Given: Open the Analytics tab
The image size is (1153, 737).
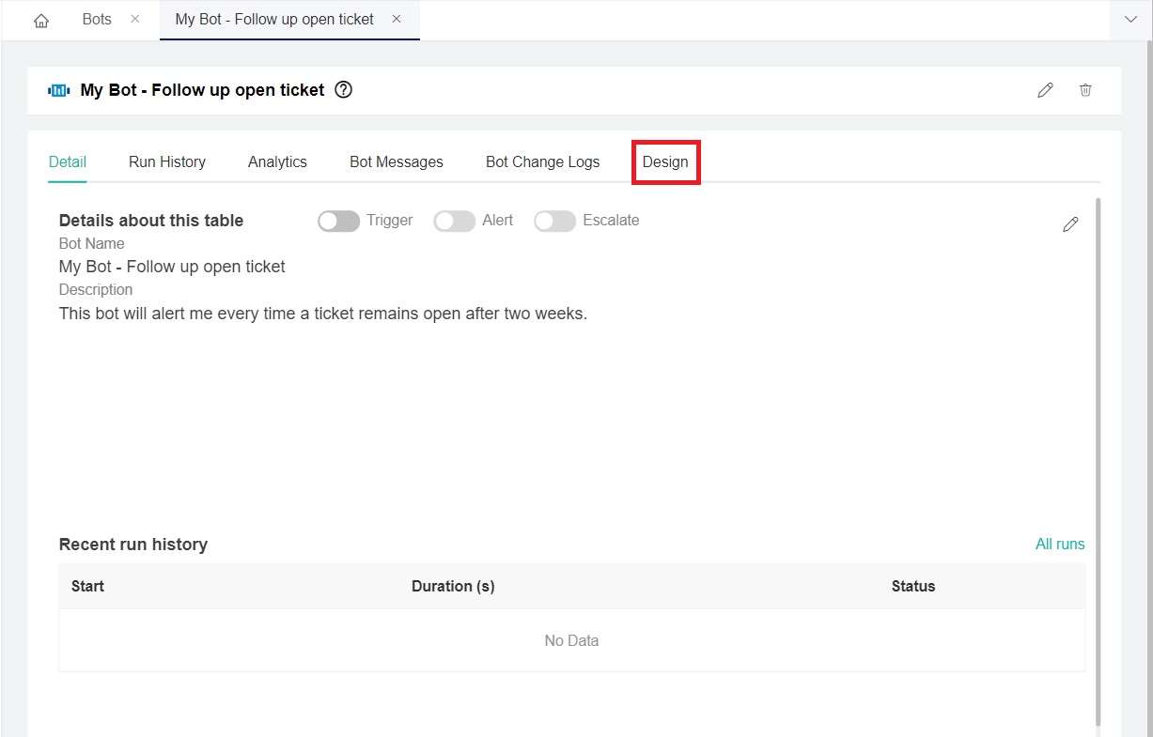Looking at the screenshot, I should pyautogui.click(x=277, y=161).
